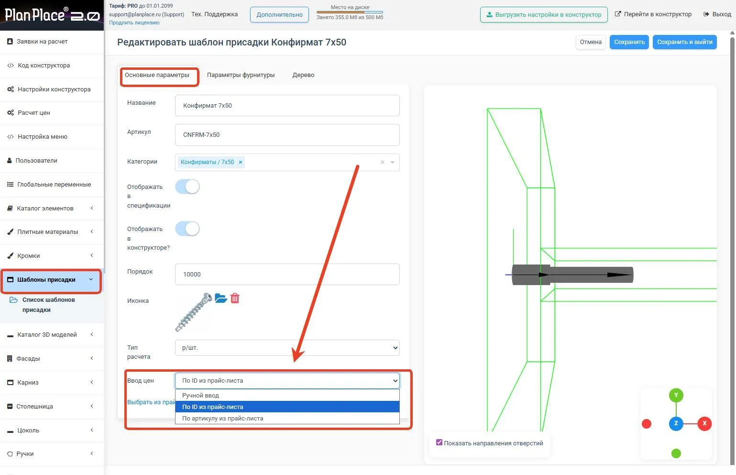Open Пользователи in sidebar
The width and height of the screenshot is (736, 475).
(52, 161)
